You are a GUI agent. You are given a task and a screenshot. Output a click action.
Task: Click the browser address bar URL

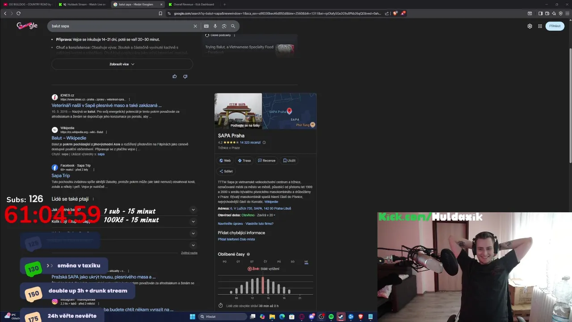point(277,13)
